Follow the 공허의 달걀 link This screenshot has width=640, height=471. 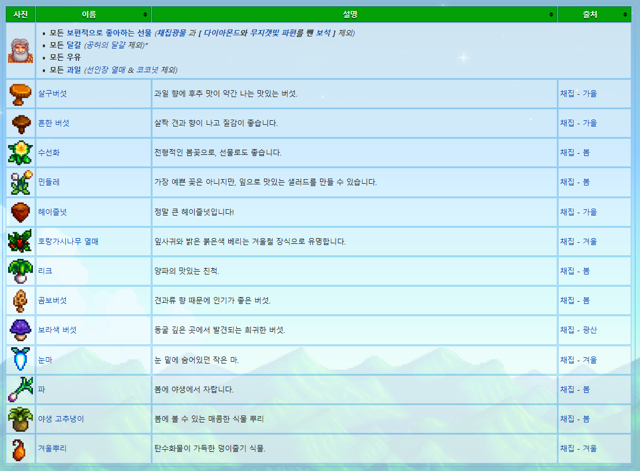point(106,45)
